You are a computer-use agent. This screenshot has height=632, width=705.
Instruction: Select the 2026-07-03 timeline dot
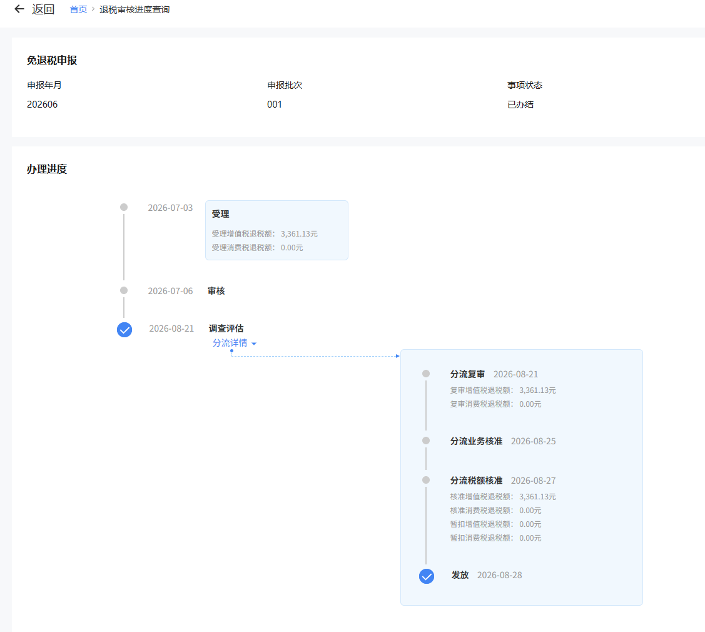click(x=124, y=207)
